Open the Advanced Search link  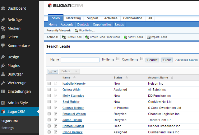(x=187, y=60)
